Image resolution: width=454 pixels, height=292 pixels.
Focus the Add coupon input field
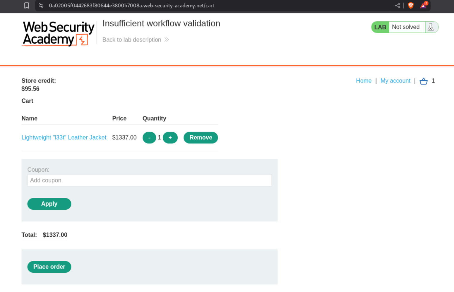point(149,180)
